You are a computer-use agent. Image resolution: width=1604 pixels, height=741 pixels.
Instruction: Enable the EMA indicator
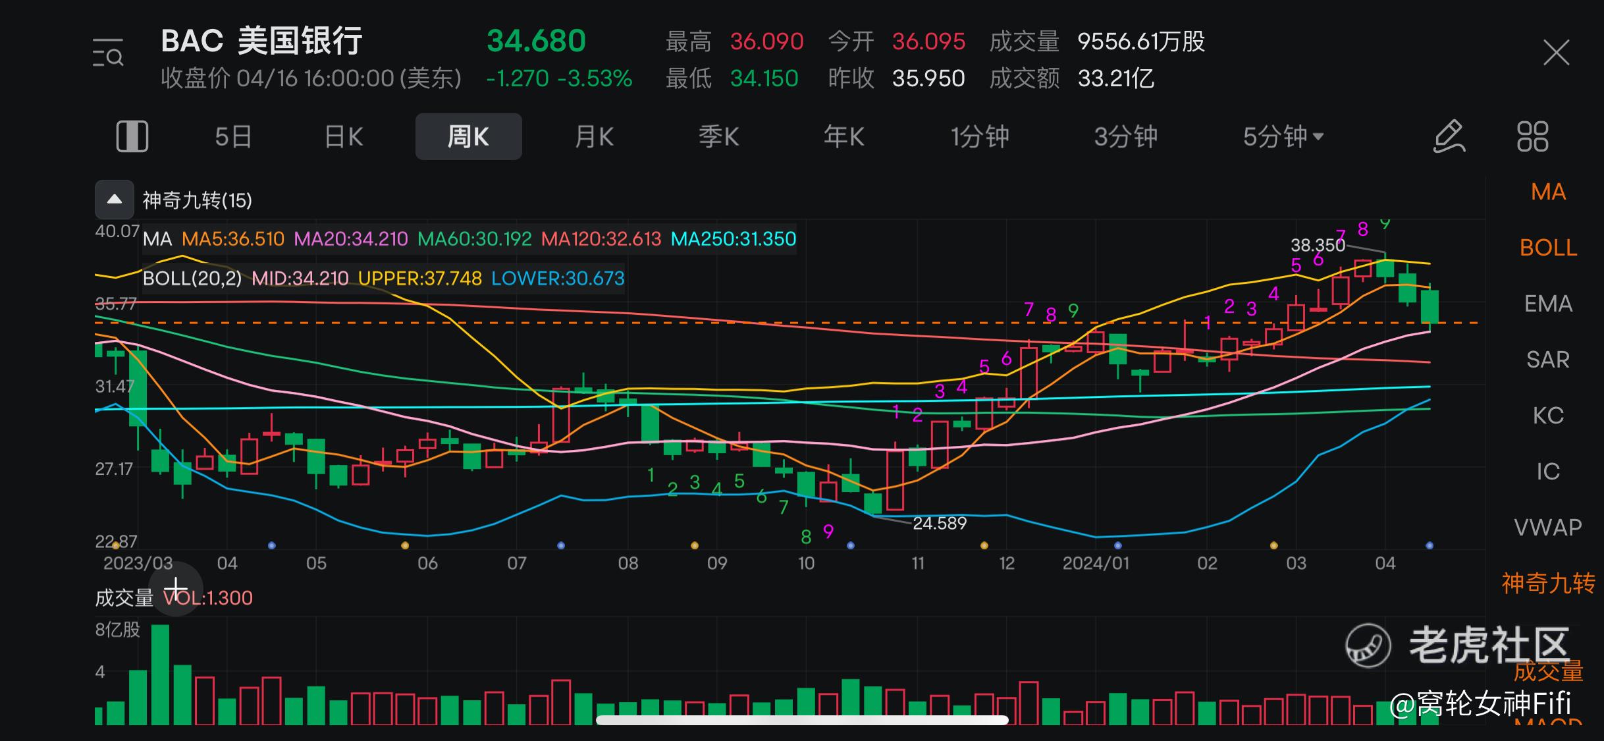(1548, 304)
